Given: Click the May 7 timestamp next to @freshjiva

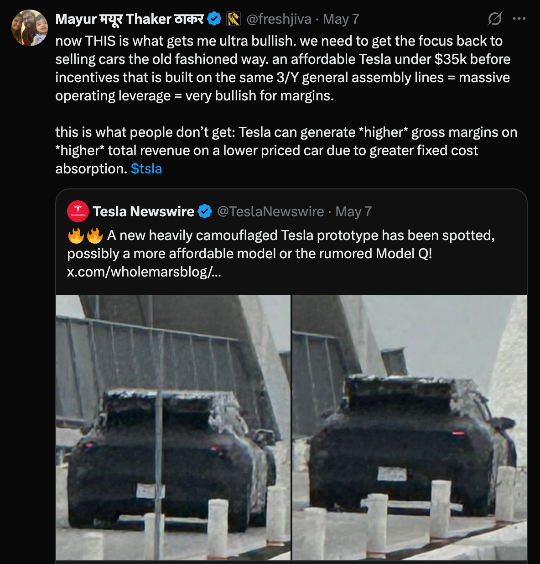Looking at the screenshot, I should point(341,19).
